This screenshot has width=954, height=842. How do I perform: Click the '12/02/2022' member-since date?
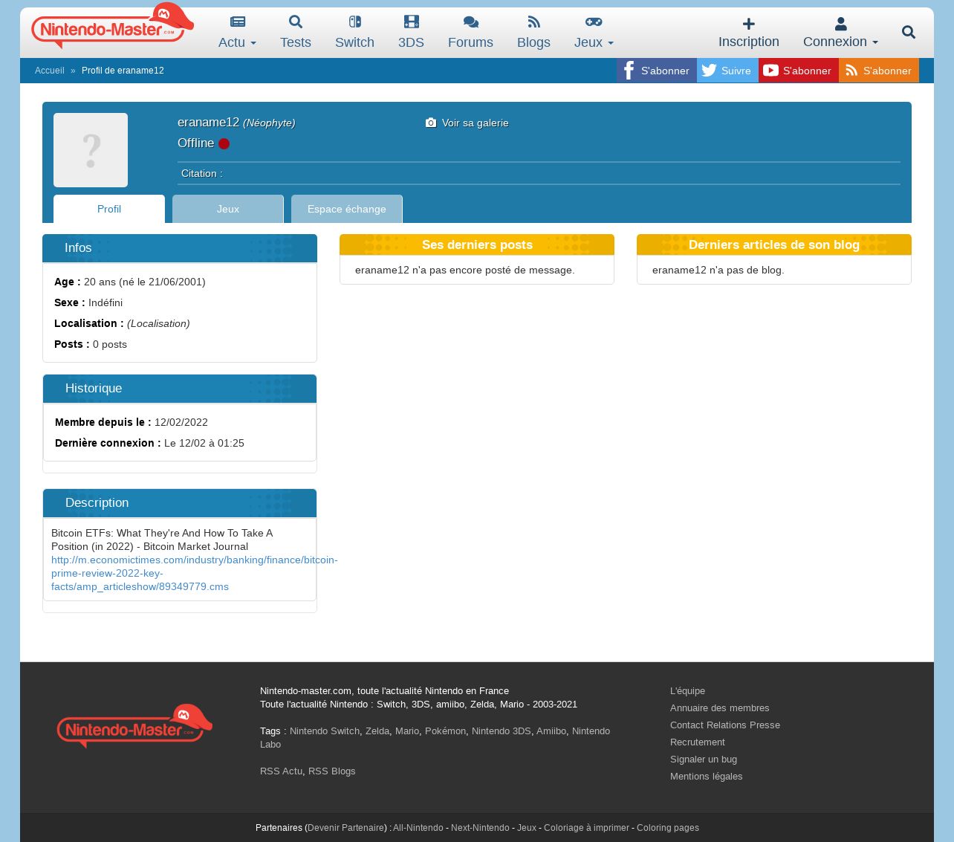[181, 422]
